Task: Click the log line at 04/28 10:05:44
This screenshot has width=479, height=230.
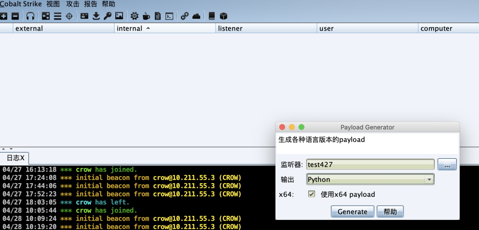Action: click(70, 211)
